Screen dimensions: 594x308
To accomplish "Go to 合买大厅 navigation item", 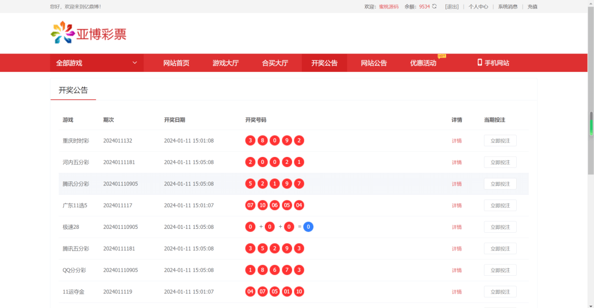I will coord(275,63).
